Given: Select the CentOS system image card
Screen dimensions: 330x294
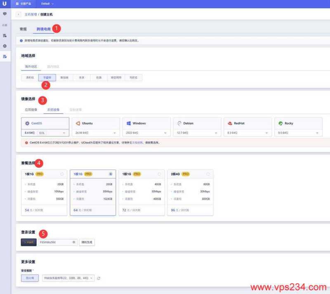Looking at the screenshot, I should pyautogui.click(x=44, y=123).
